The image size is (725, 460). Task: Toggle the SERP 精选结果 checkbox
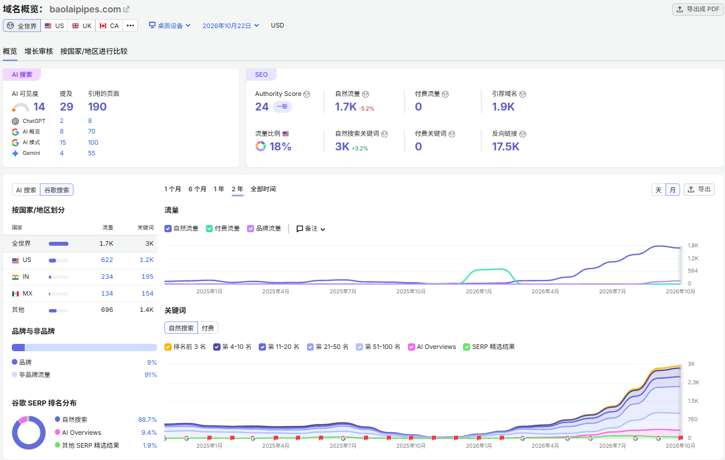click(466, 347)
